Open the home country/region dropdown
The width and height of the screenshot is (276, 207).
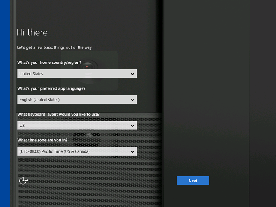click(77, 74)
